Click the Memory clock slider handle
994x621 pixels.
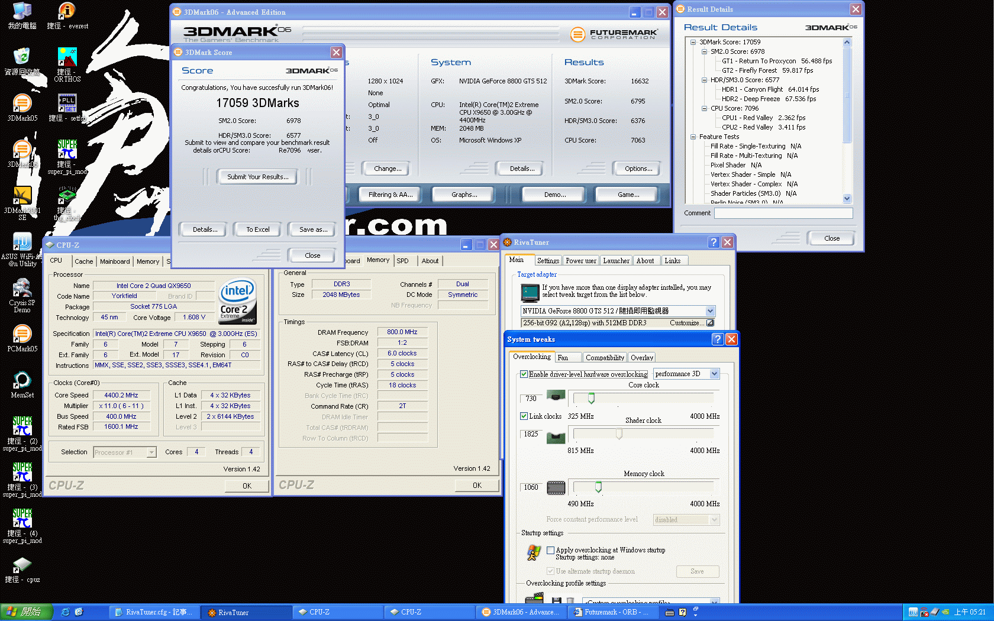598,487
